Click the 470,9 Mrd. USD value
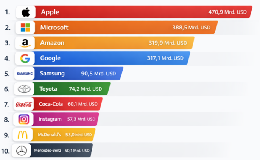 tap(227, 12)
